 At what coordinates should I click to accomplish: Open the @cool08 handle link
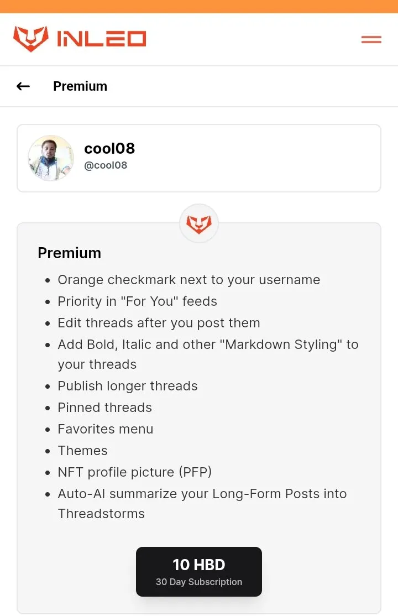click(x=106, y=165)
